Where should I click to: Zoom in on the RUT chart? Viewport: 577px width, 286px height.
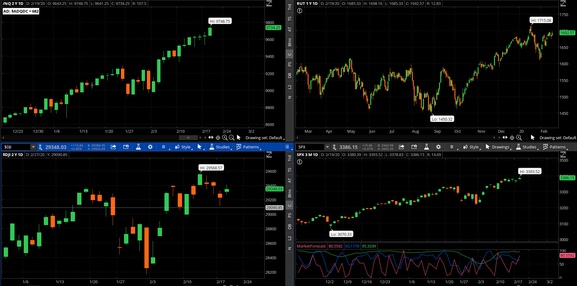(x=519, y=138)
